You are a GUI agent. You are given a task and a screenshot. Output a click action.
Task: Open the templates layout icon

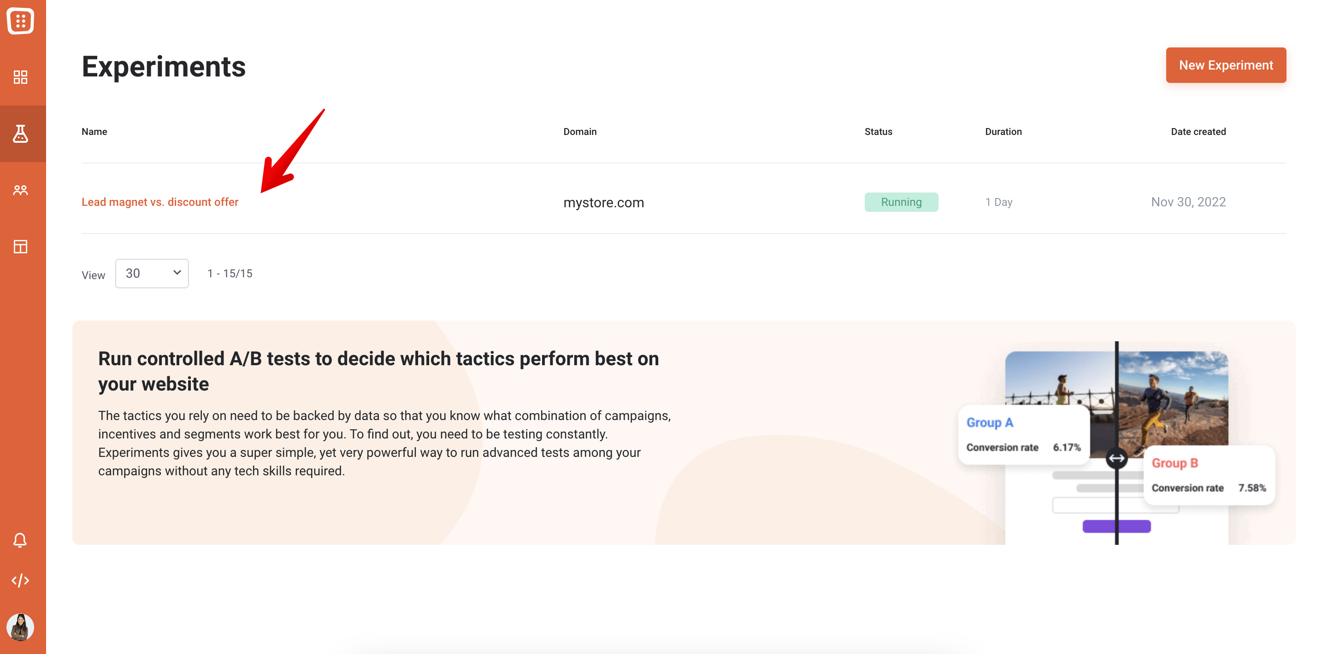[x=21, y=247]
